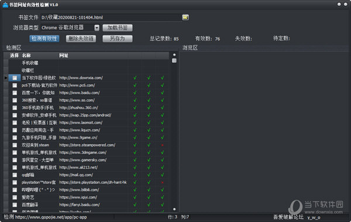This screenshot has width=351, height=222.
Task: Click the store.playstation.com URL cell
Action: click(x=93, y=182)
